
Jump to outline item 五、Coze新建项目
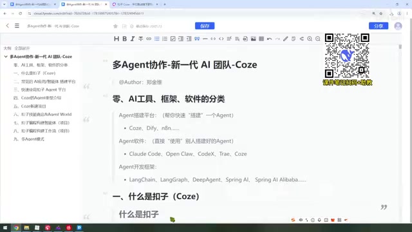[x=30, y=106]
